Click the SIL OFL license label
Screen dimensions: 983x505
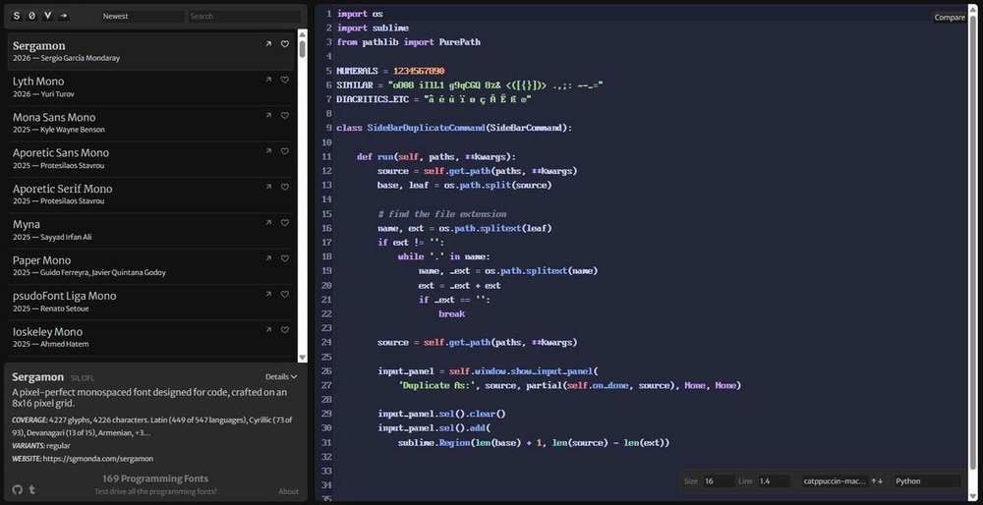pos(83,378)
